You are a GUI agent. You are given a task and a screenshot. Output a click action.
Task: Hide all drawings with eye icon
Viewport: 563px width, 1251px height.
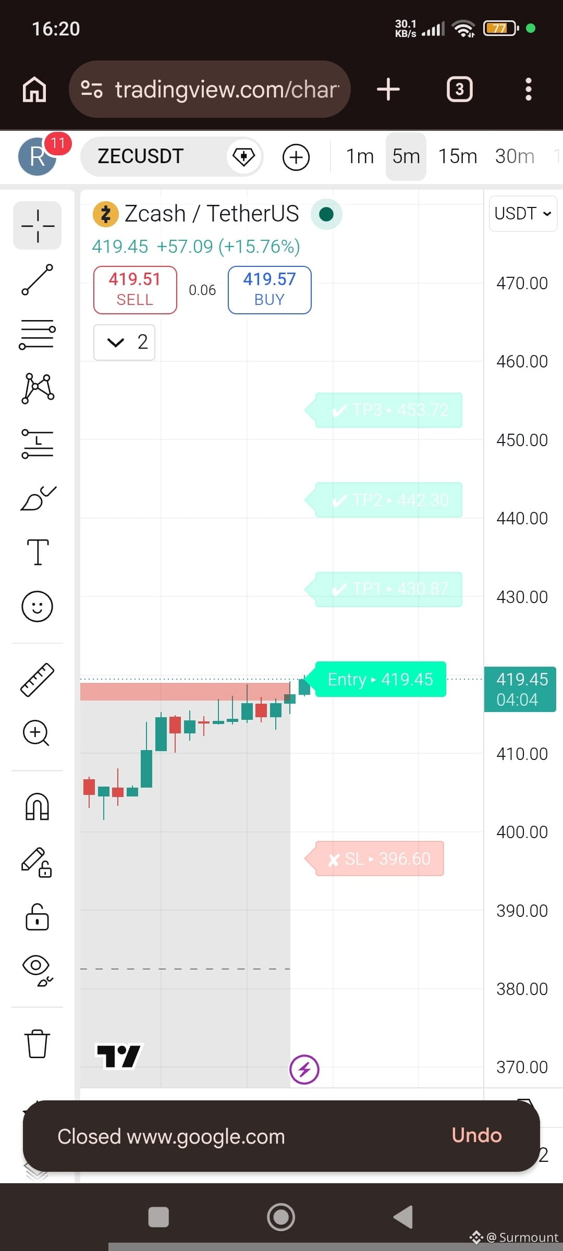(37, 971)
